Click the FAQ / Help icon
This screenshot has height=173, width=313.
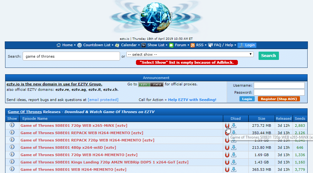pyautogui.click(x=210, y=45)
